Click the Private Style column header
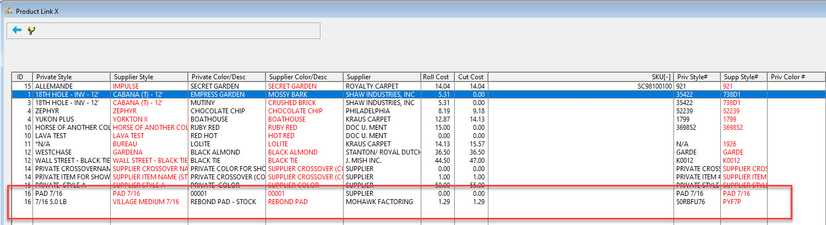 [x=72, y=77]
